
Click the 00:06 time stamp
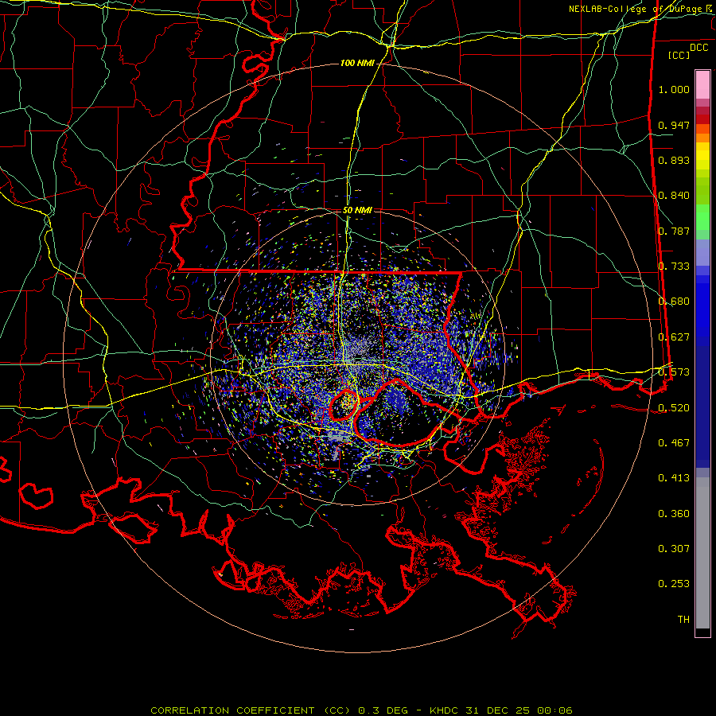[555, 710]
